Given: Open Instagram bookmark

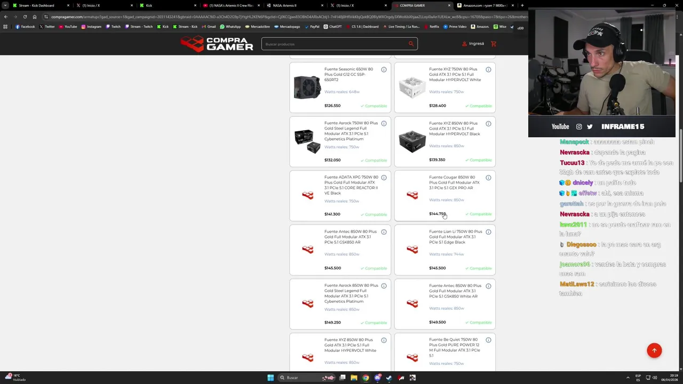Looking at the screenshot, I should coord(91,27).
